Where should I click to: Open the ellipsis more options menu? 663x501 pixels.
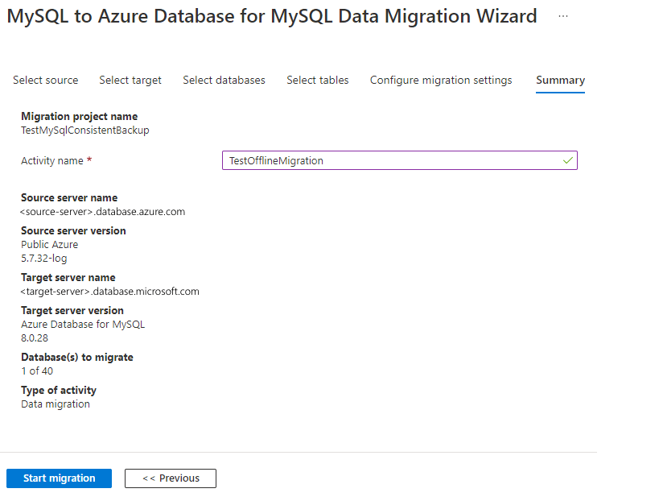pos(563,16)
